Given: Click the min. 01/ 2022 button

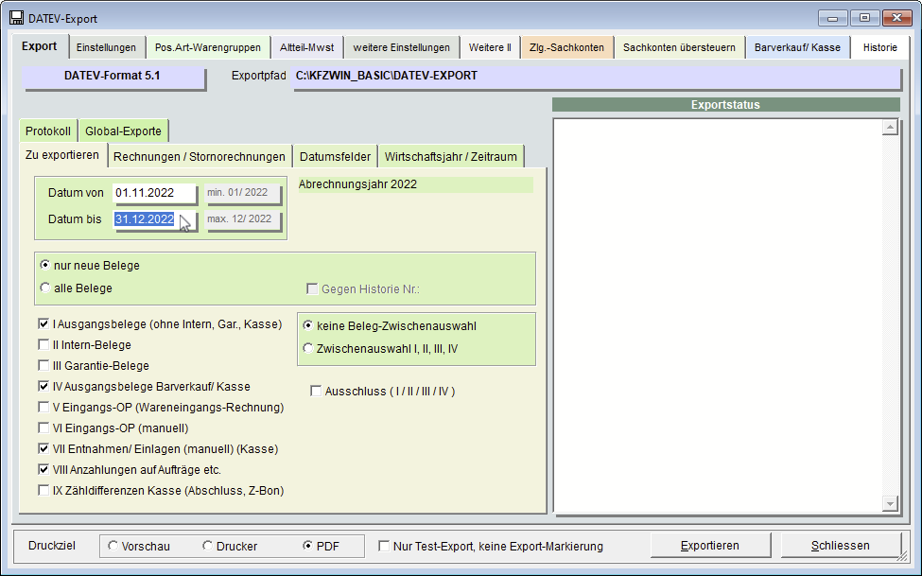Looking at the screenshot, I should click(243, 193).
